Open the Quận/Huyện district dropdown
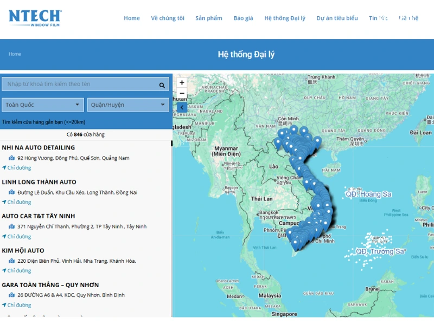Viewport: 434px width, 325px height. click(x=128, y=105)
